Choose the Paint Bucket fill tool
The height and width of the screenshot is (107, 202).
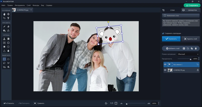[x=4, y=31]
